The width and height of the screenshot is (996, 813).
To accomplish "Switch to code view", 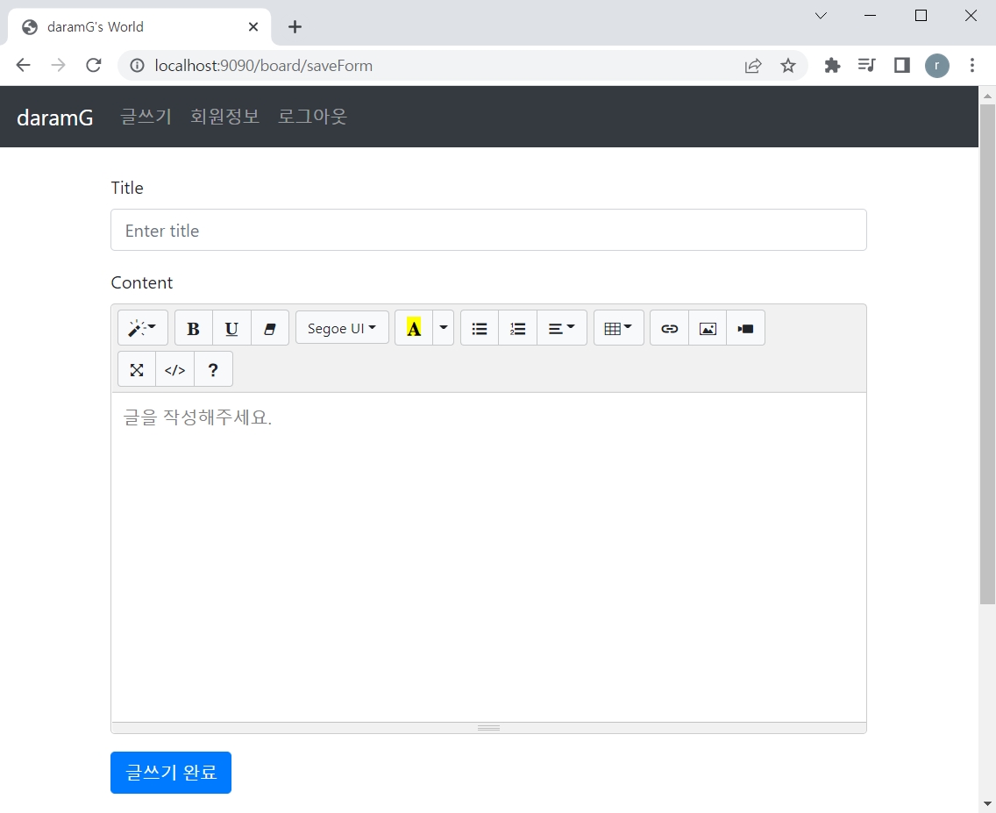I will pyautogui.click(x=174, y=369).
